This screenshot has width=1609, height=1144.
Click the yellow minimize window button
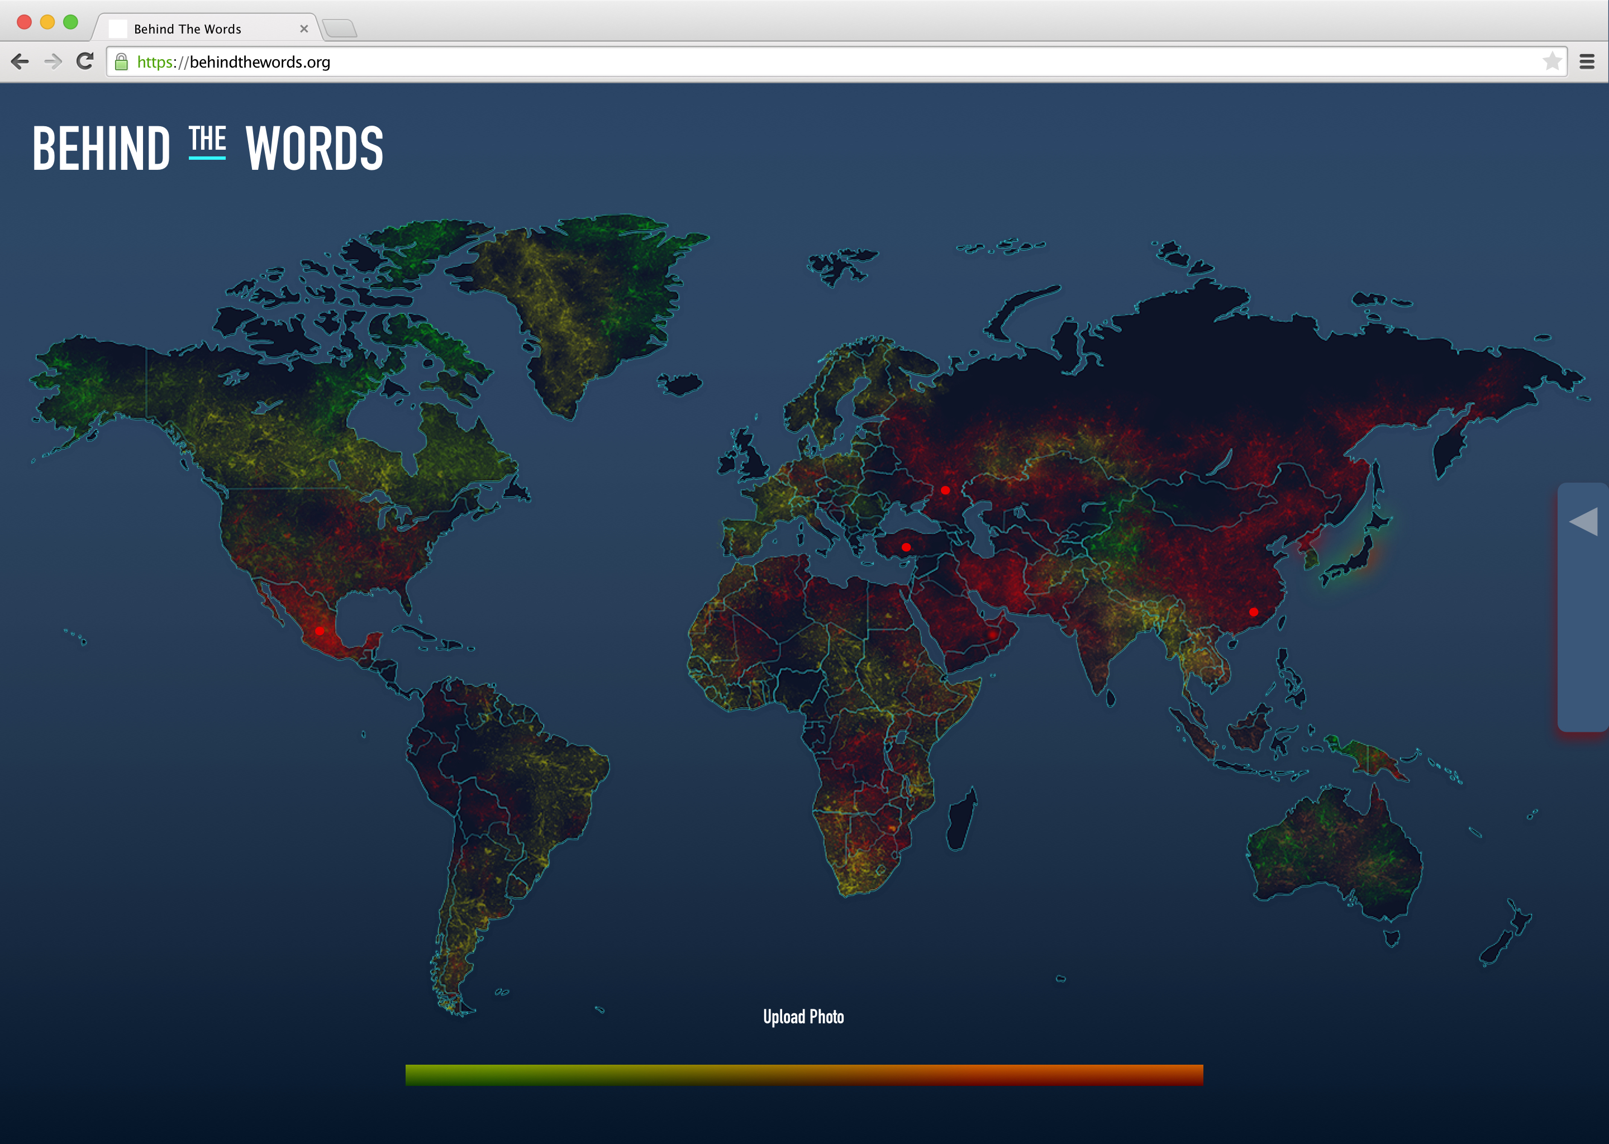47,22
